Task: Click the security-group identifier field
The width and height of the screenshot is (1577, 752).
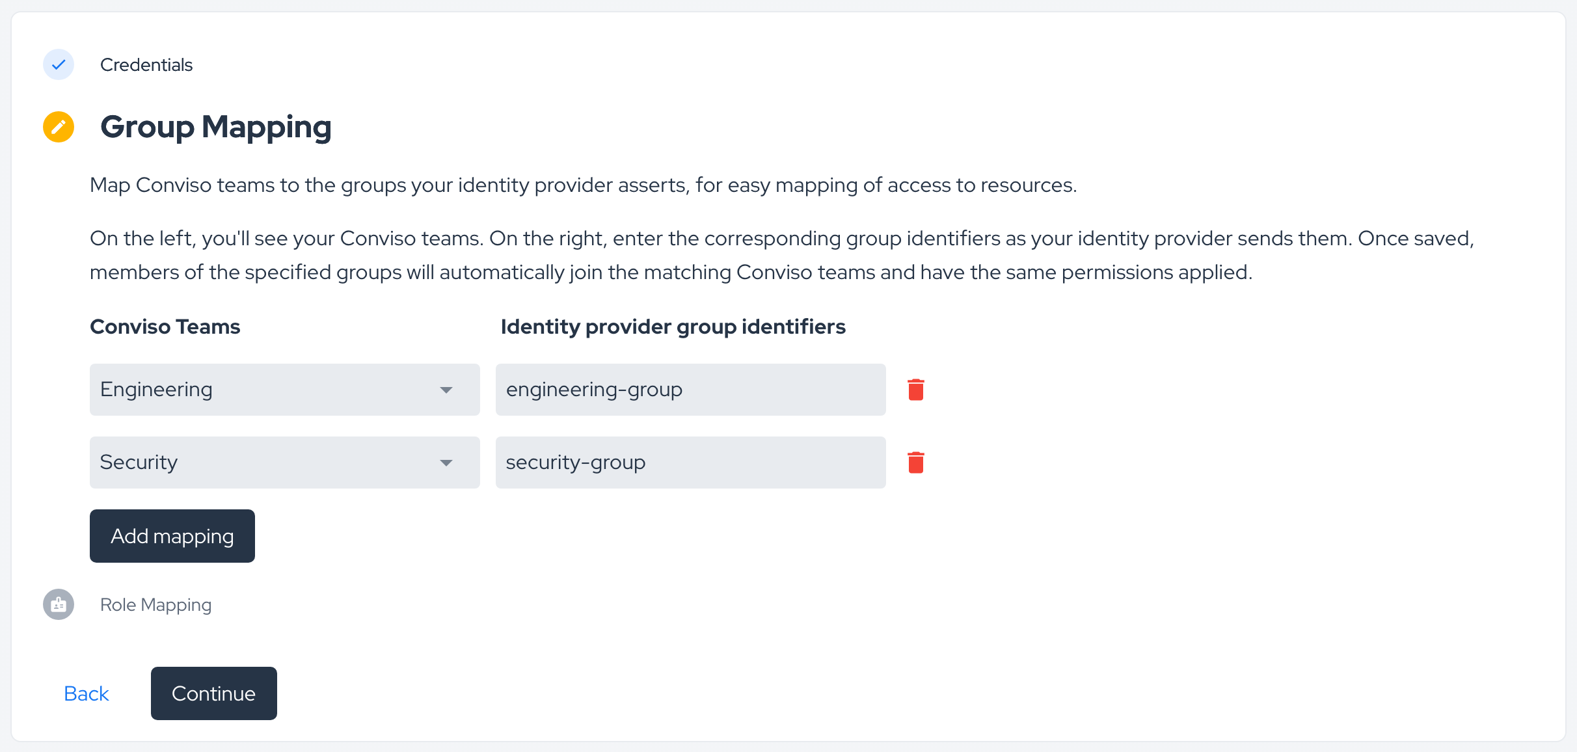Action: point(691,463)
